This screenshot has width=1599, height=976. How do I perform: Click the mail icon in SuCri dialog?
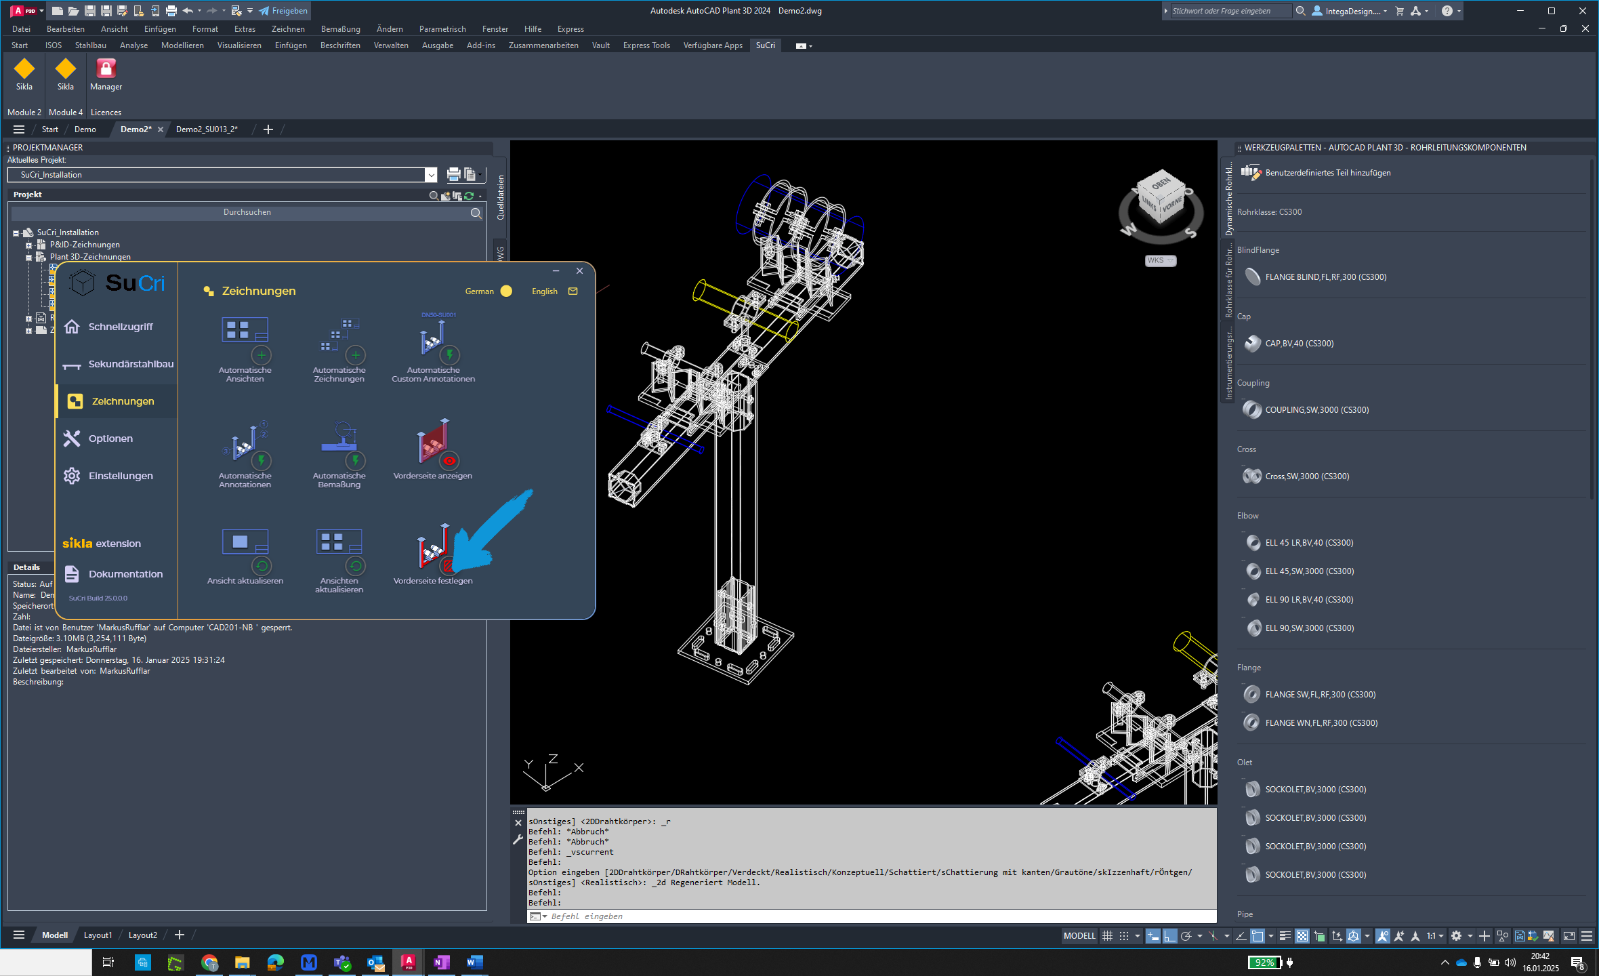pyautogui.click(x=573, y=291)
